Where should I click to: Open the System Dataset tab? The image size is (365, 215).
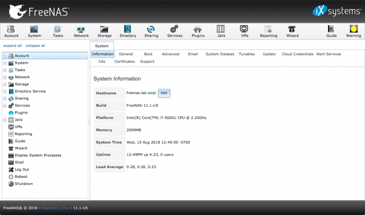220,54
